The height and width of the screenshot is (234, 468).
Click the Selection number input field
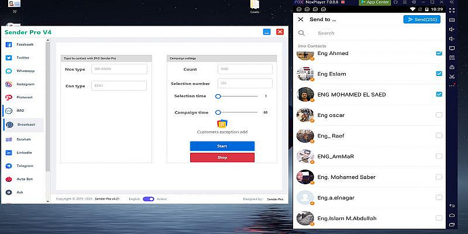coord(245,84)
